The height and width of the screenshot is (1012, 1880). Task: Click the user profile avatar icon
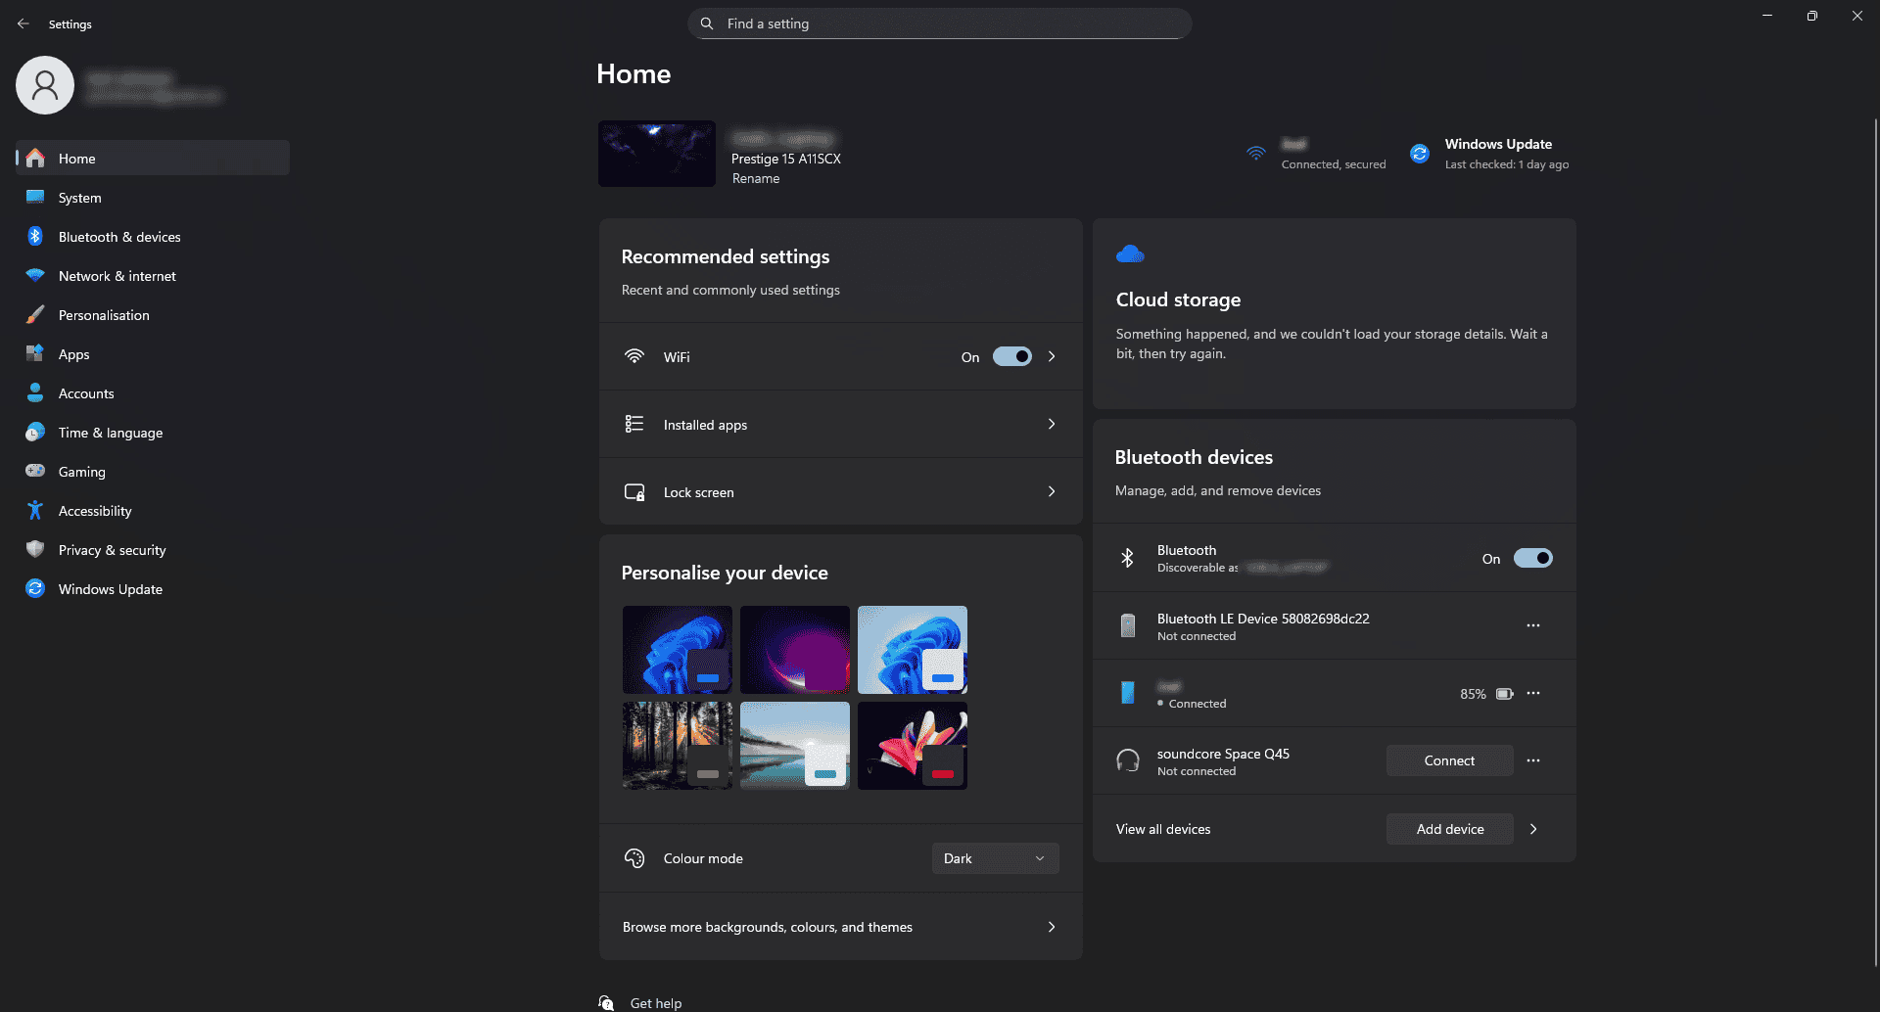coord(45,85)
